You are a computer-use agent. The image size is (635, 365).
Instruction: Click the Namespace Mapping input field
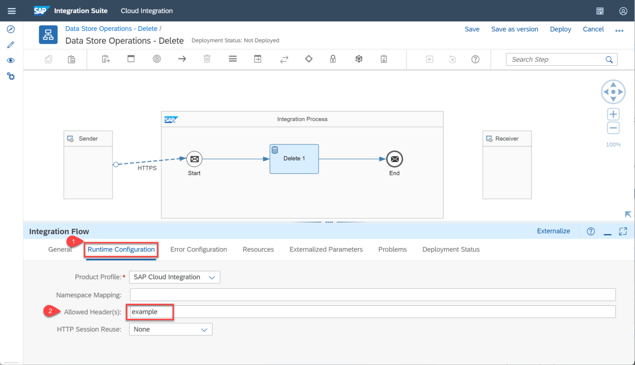pos(373,295)
